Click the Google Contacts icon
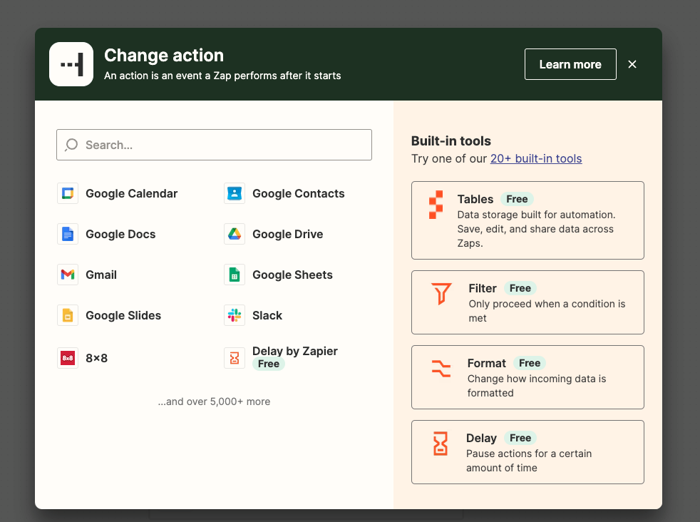This screenshot has width=700, height=522. tap(235, 193)
